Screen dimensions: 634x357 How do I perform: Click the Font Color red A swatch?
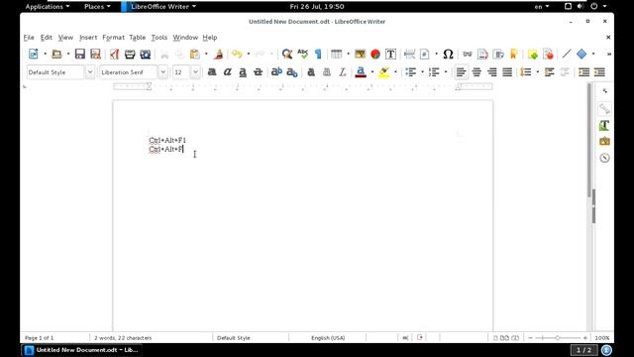361,72
